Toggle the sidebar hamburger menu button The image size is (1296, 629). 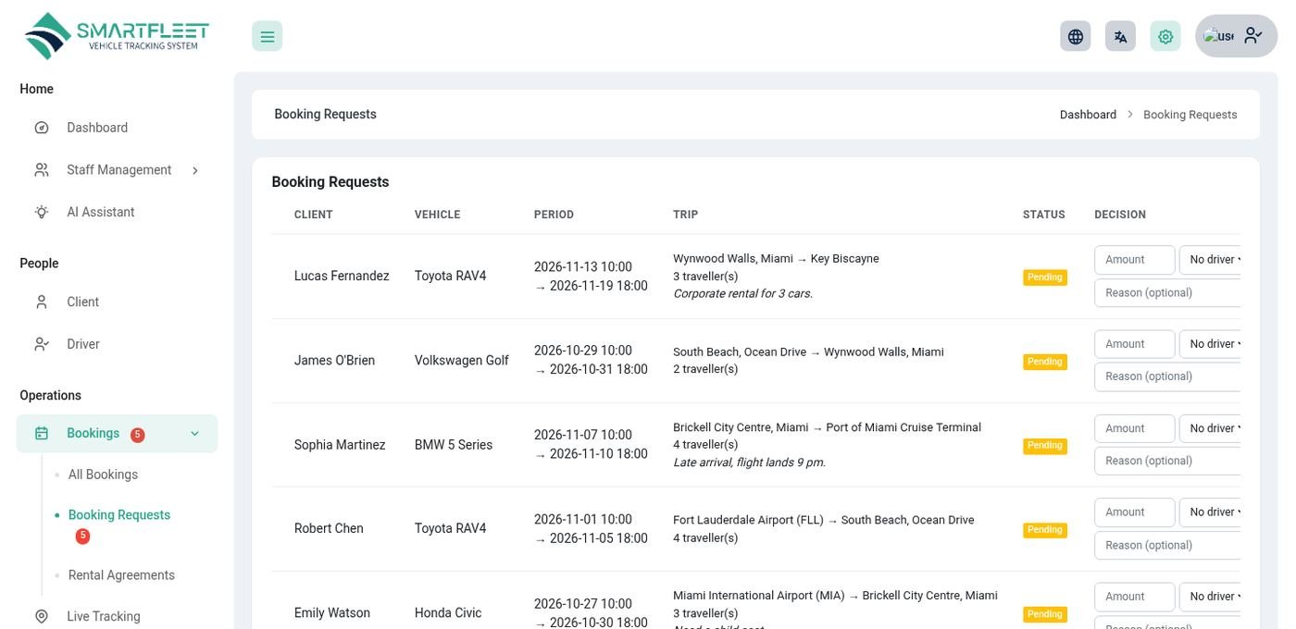tap(267, 36)
